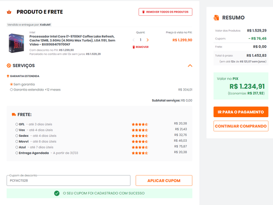The width and height of the screenshot is (273, 205).
Task: Click the R$ 1.299,90 PIX price
Action: click(182, 40)
